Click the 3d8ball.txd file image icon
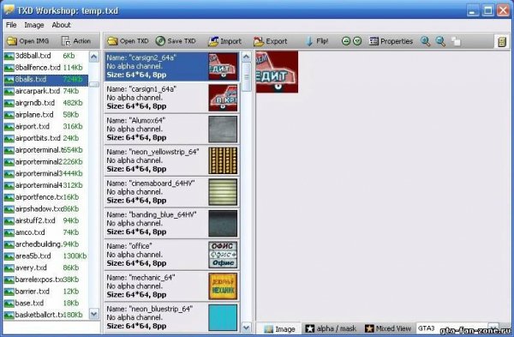514x337 pixels. (x=9, y=56)
